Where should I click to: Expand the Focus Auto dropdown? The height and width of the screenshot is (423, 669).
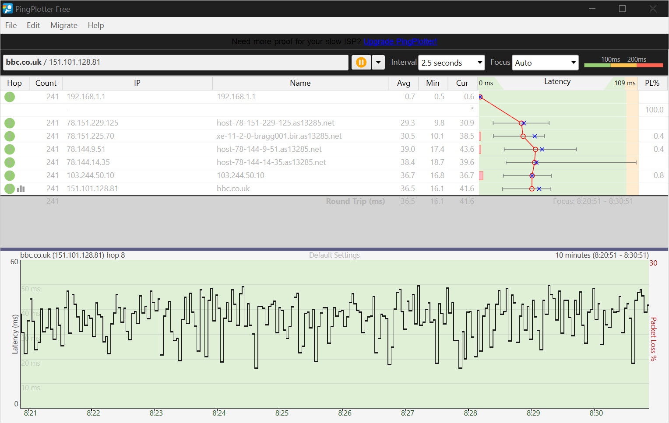click(545, 63)
